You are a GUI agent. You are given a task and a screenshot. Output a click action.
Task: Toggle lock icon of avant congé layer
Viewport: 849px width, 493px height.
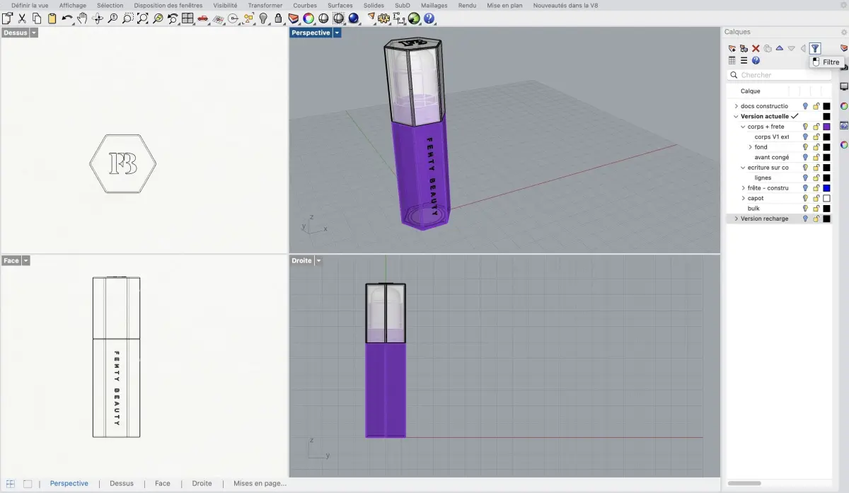tap(816, 157)
